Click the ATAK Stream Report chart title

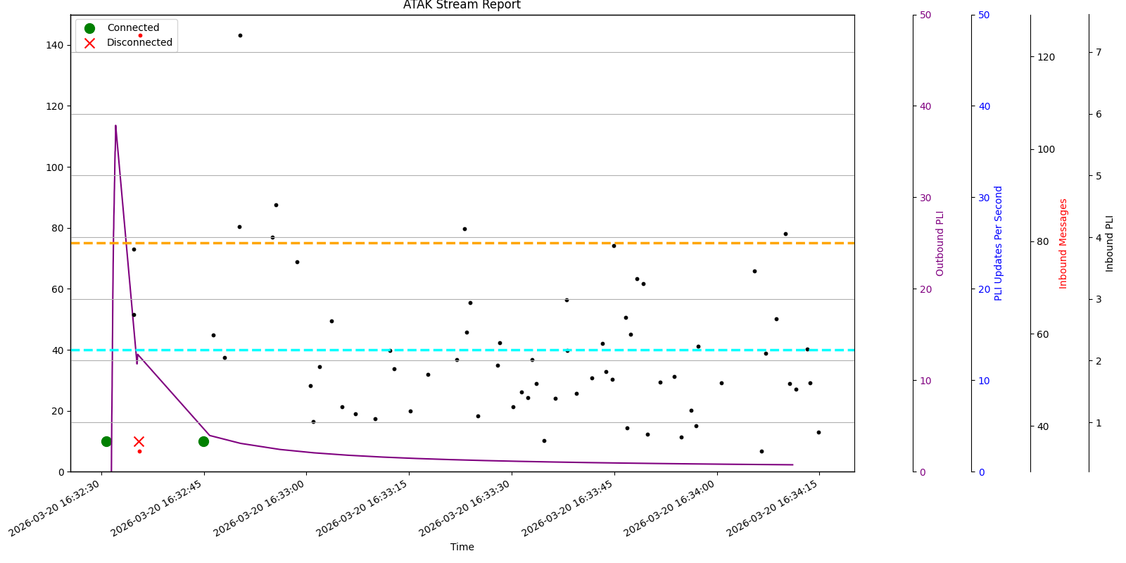coord(462,6)
